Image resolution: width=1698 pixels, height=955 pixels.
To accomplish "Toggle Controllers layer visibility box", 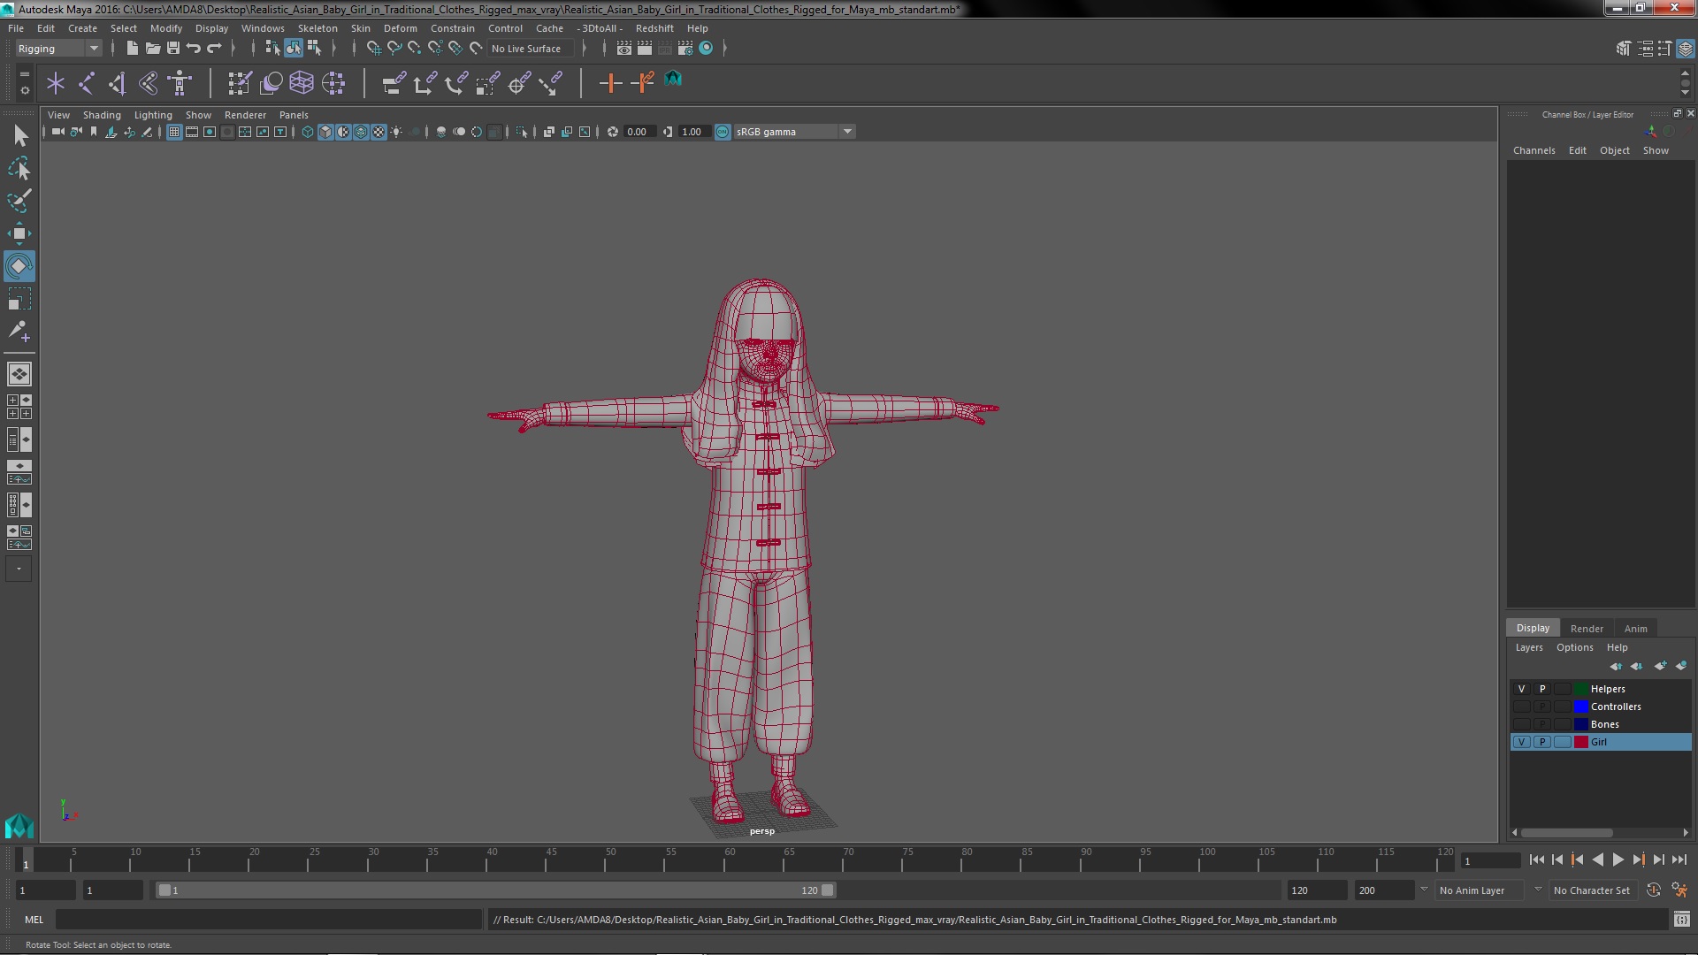I will click(1521, 707).
